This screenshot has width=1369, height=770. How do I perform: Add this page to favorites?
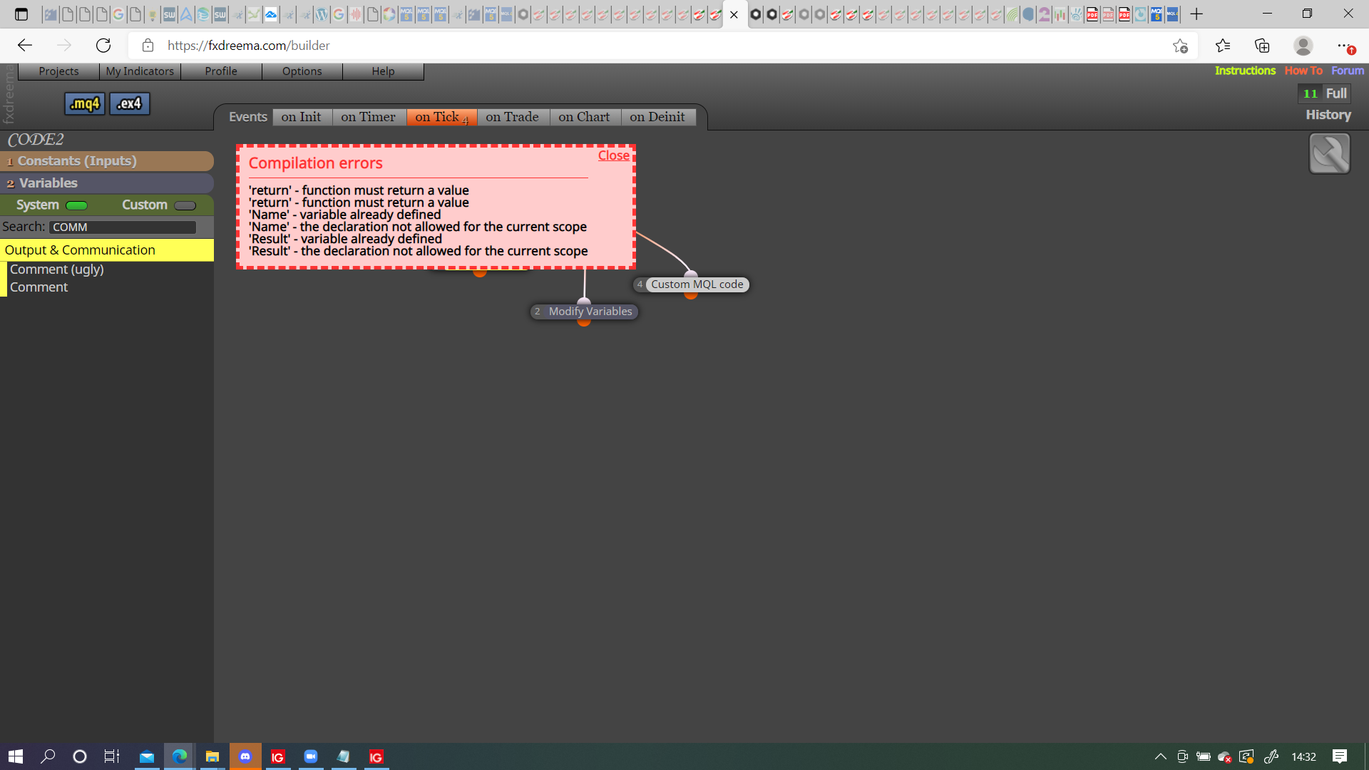(x=1180, y=46)
